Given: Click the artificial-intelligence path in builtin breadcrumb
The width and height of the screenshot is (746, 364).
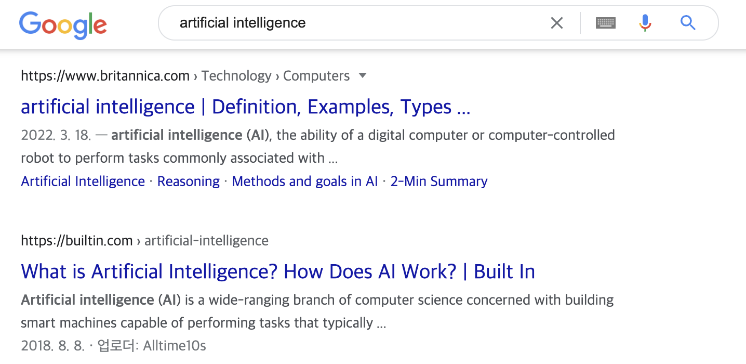Looking at the screenshot, I should (x=206, y=241).
